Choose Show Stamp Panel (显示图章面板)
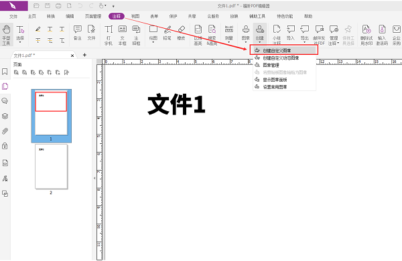 click(284, 80)
